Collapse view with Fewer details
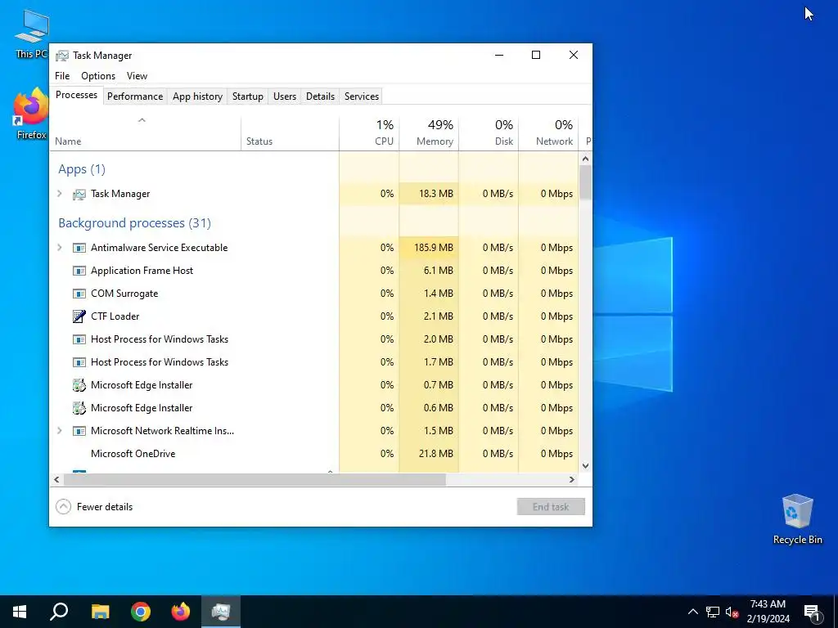 click(95, 507)
